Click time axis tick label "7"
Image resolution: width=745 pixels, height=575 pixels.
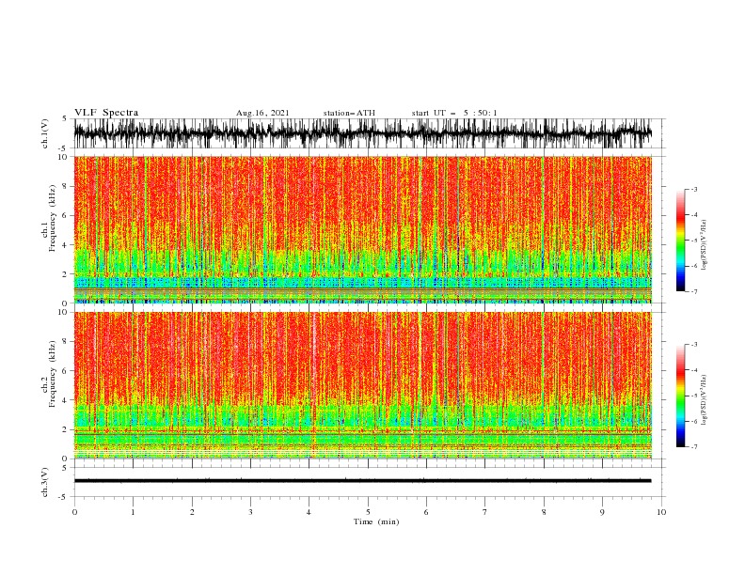(485, 512)
